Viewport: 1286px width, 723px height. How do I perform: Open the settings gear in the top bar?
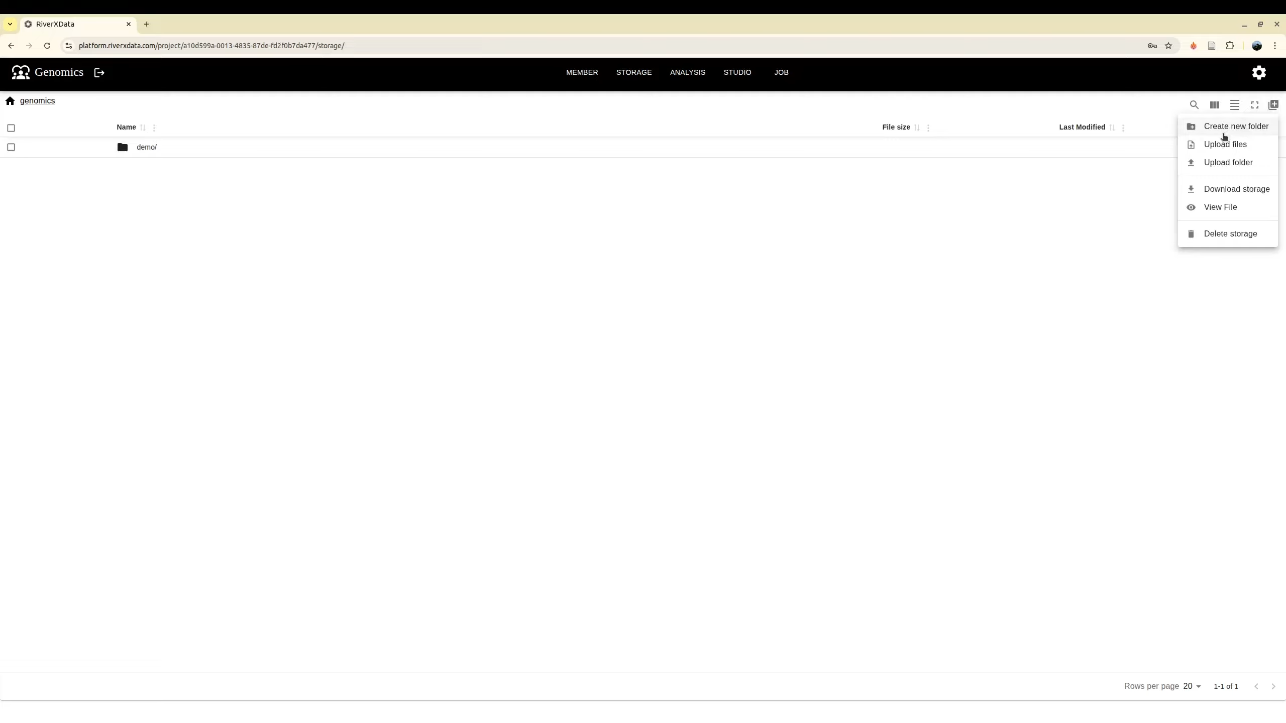(1259, 72)
